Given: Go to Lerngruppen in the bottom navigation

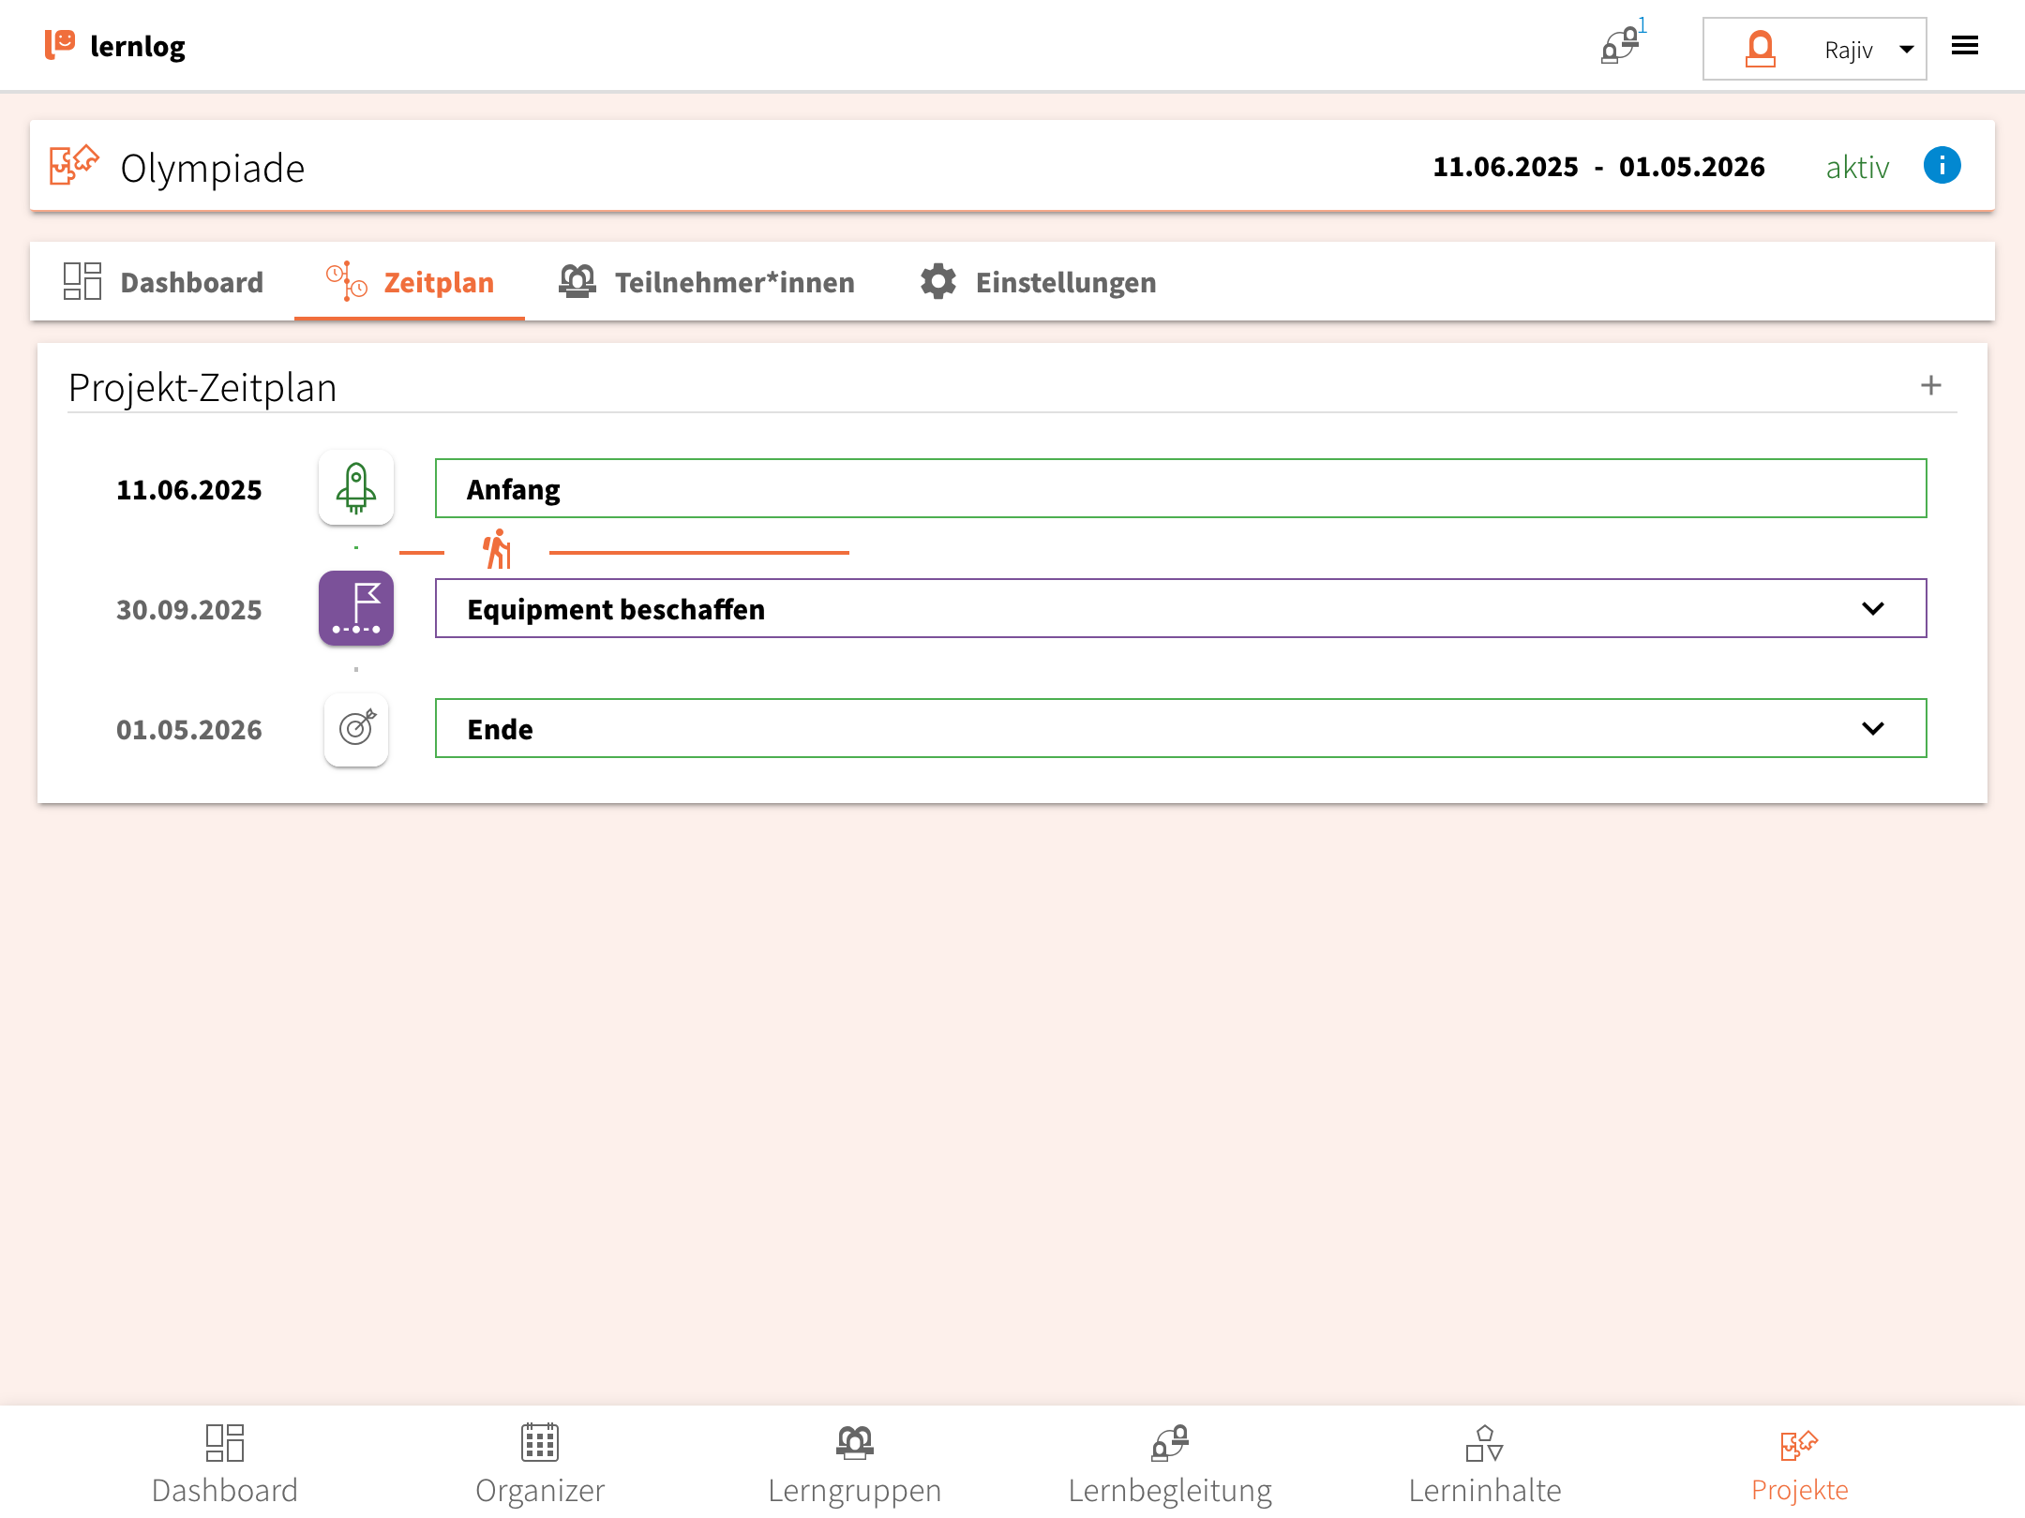Looking at the screenshot, I should pos(854,1464).
